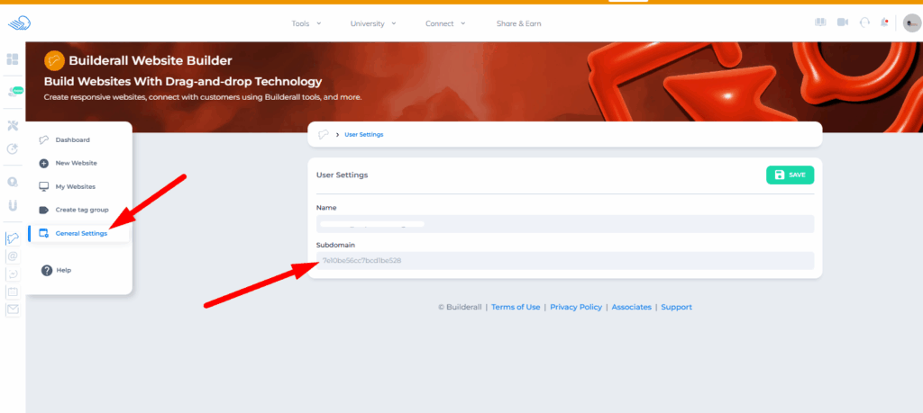923x413 pixels.
Task: Click the Builderall cloud logo
Action: [17, 23]
